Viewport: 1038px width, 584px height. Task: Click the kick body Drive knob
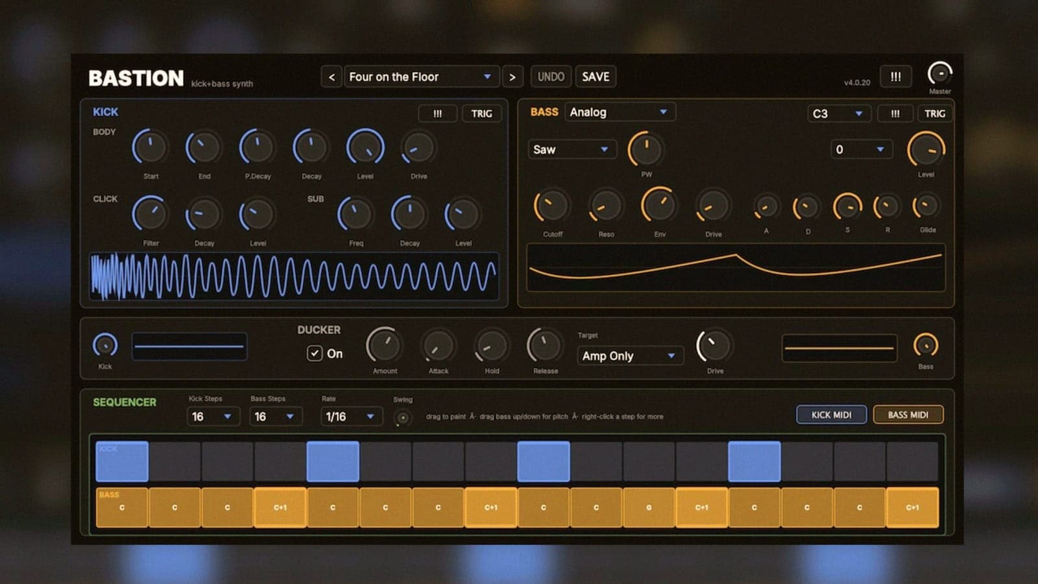point(418,147)
